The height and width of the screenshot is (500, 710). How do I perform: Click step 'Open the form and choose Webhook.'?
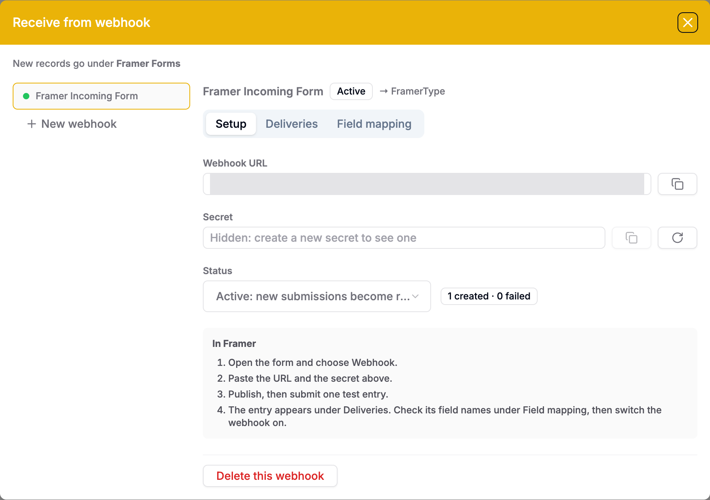point(313,363)
